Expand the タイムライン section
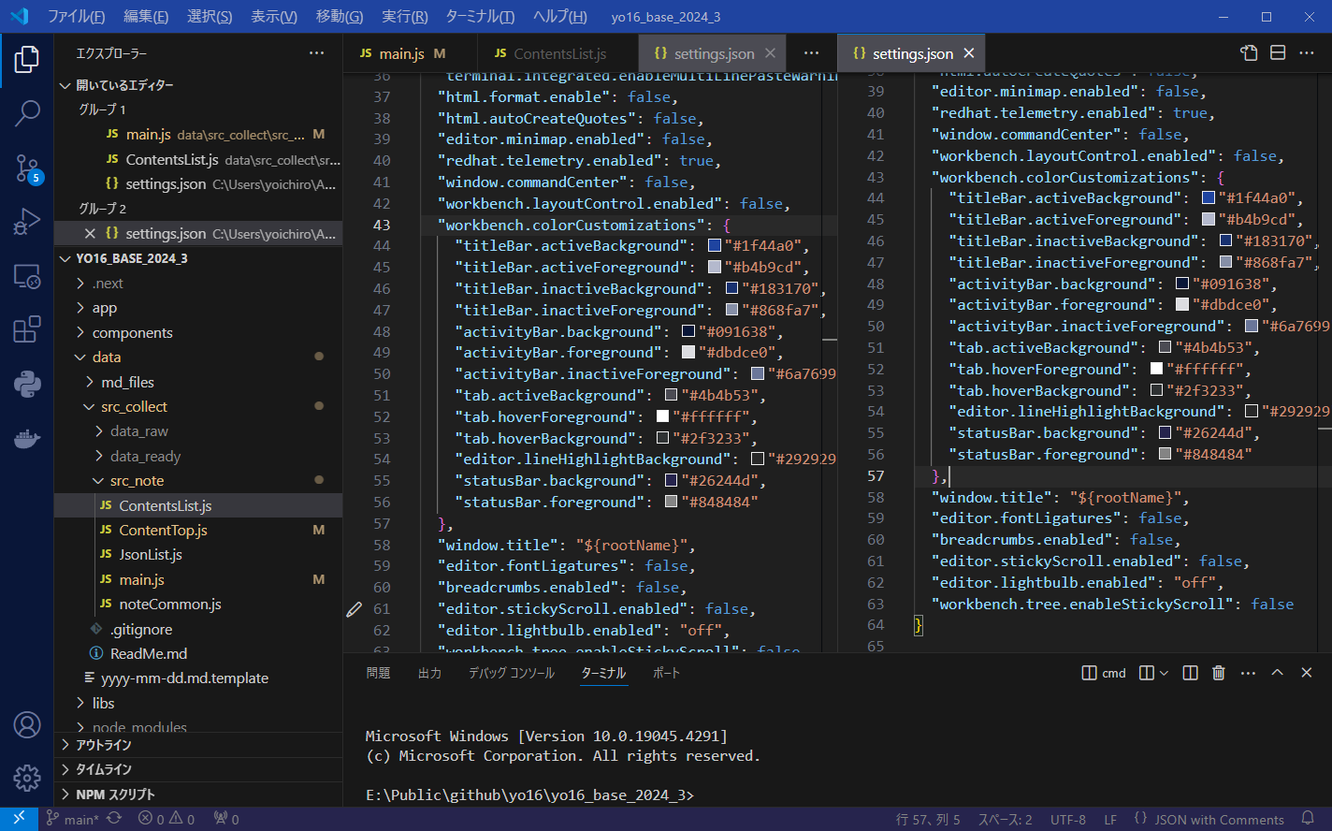 [x=197, y=769]
